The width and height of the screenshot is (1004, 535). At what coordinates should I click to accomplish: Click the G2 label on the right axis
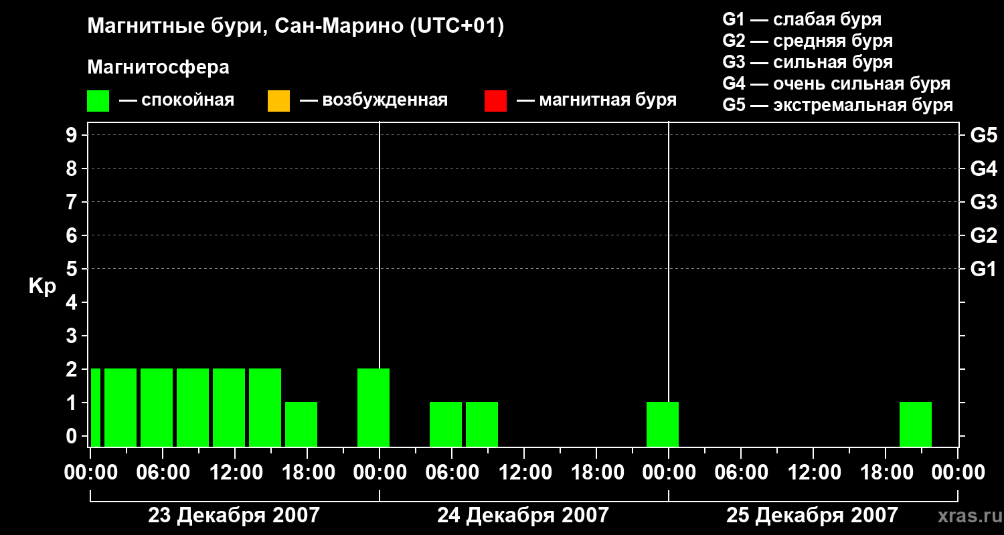click(983, 235)
